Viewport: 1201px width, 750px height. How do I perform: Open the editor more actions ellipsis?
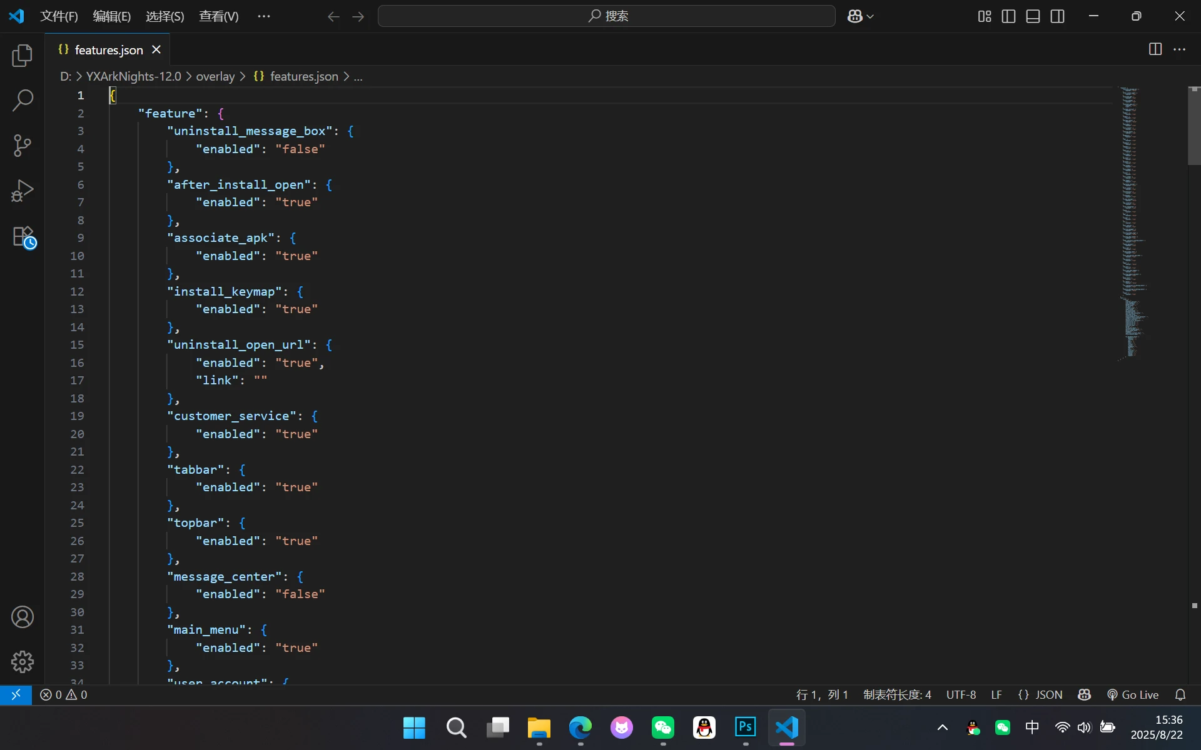coord(1180,49)
